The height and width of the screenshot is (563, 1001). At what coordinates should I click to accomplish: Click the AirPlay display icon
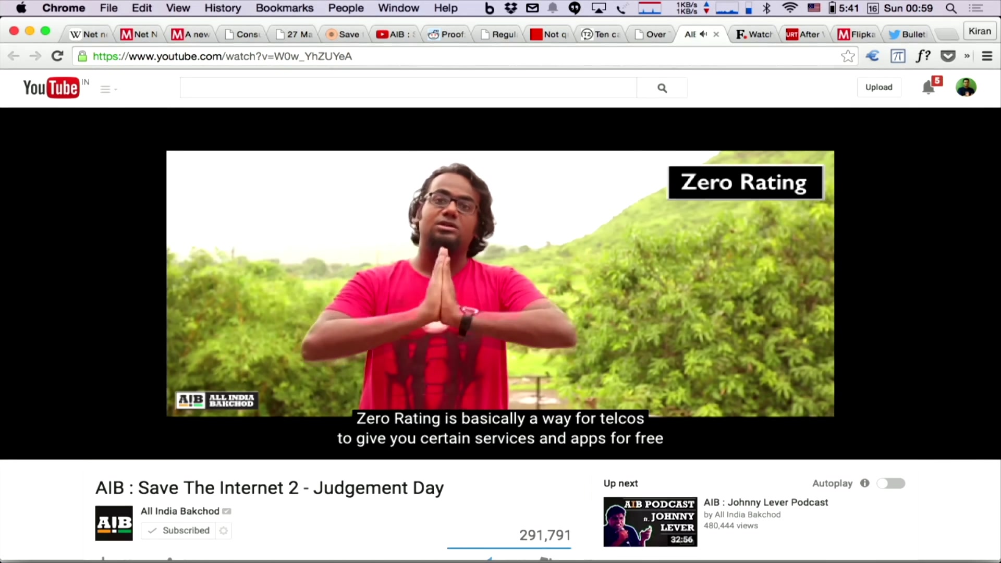pyautogui.click(x=599, y=8)
